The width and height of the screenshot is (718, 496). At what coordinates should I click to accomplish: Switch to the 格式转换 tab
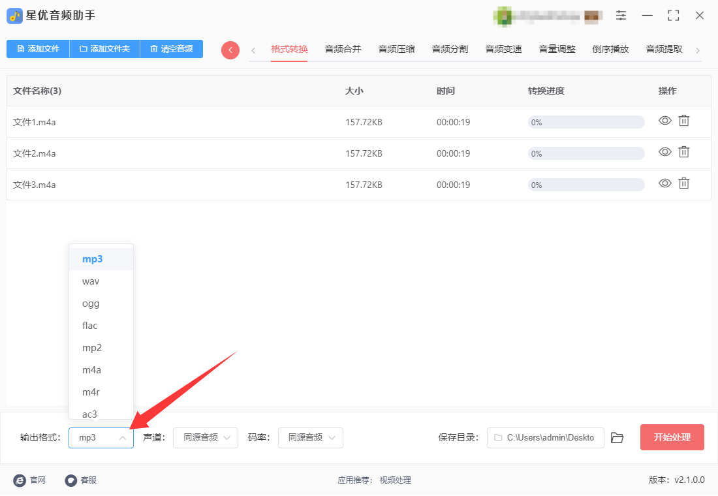click(x=289, y=49)
